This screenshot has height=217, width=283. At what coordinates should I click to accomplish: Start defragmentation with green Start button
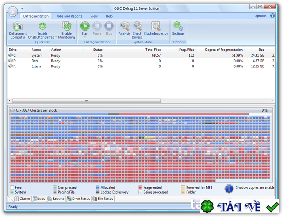point(85,26)
